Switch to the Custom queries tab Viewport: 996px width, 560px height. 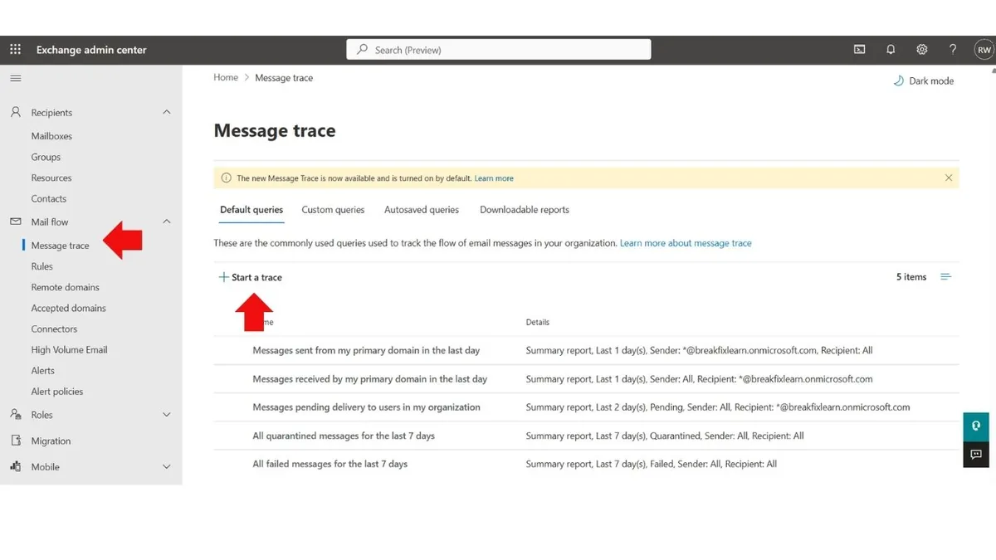pyautogui.click(x=333, y=210)
